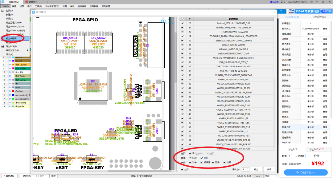This screenshot has width=333, height=178.
Task: Click the 输出 button in dialog
Action: click(256, 169)
